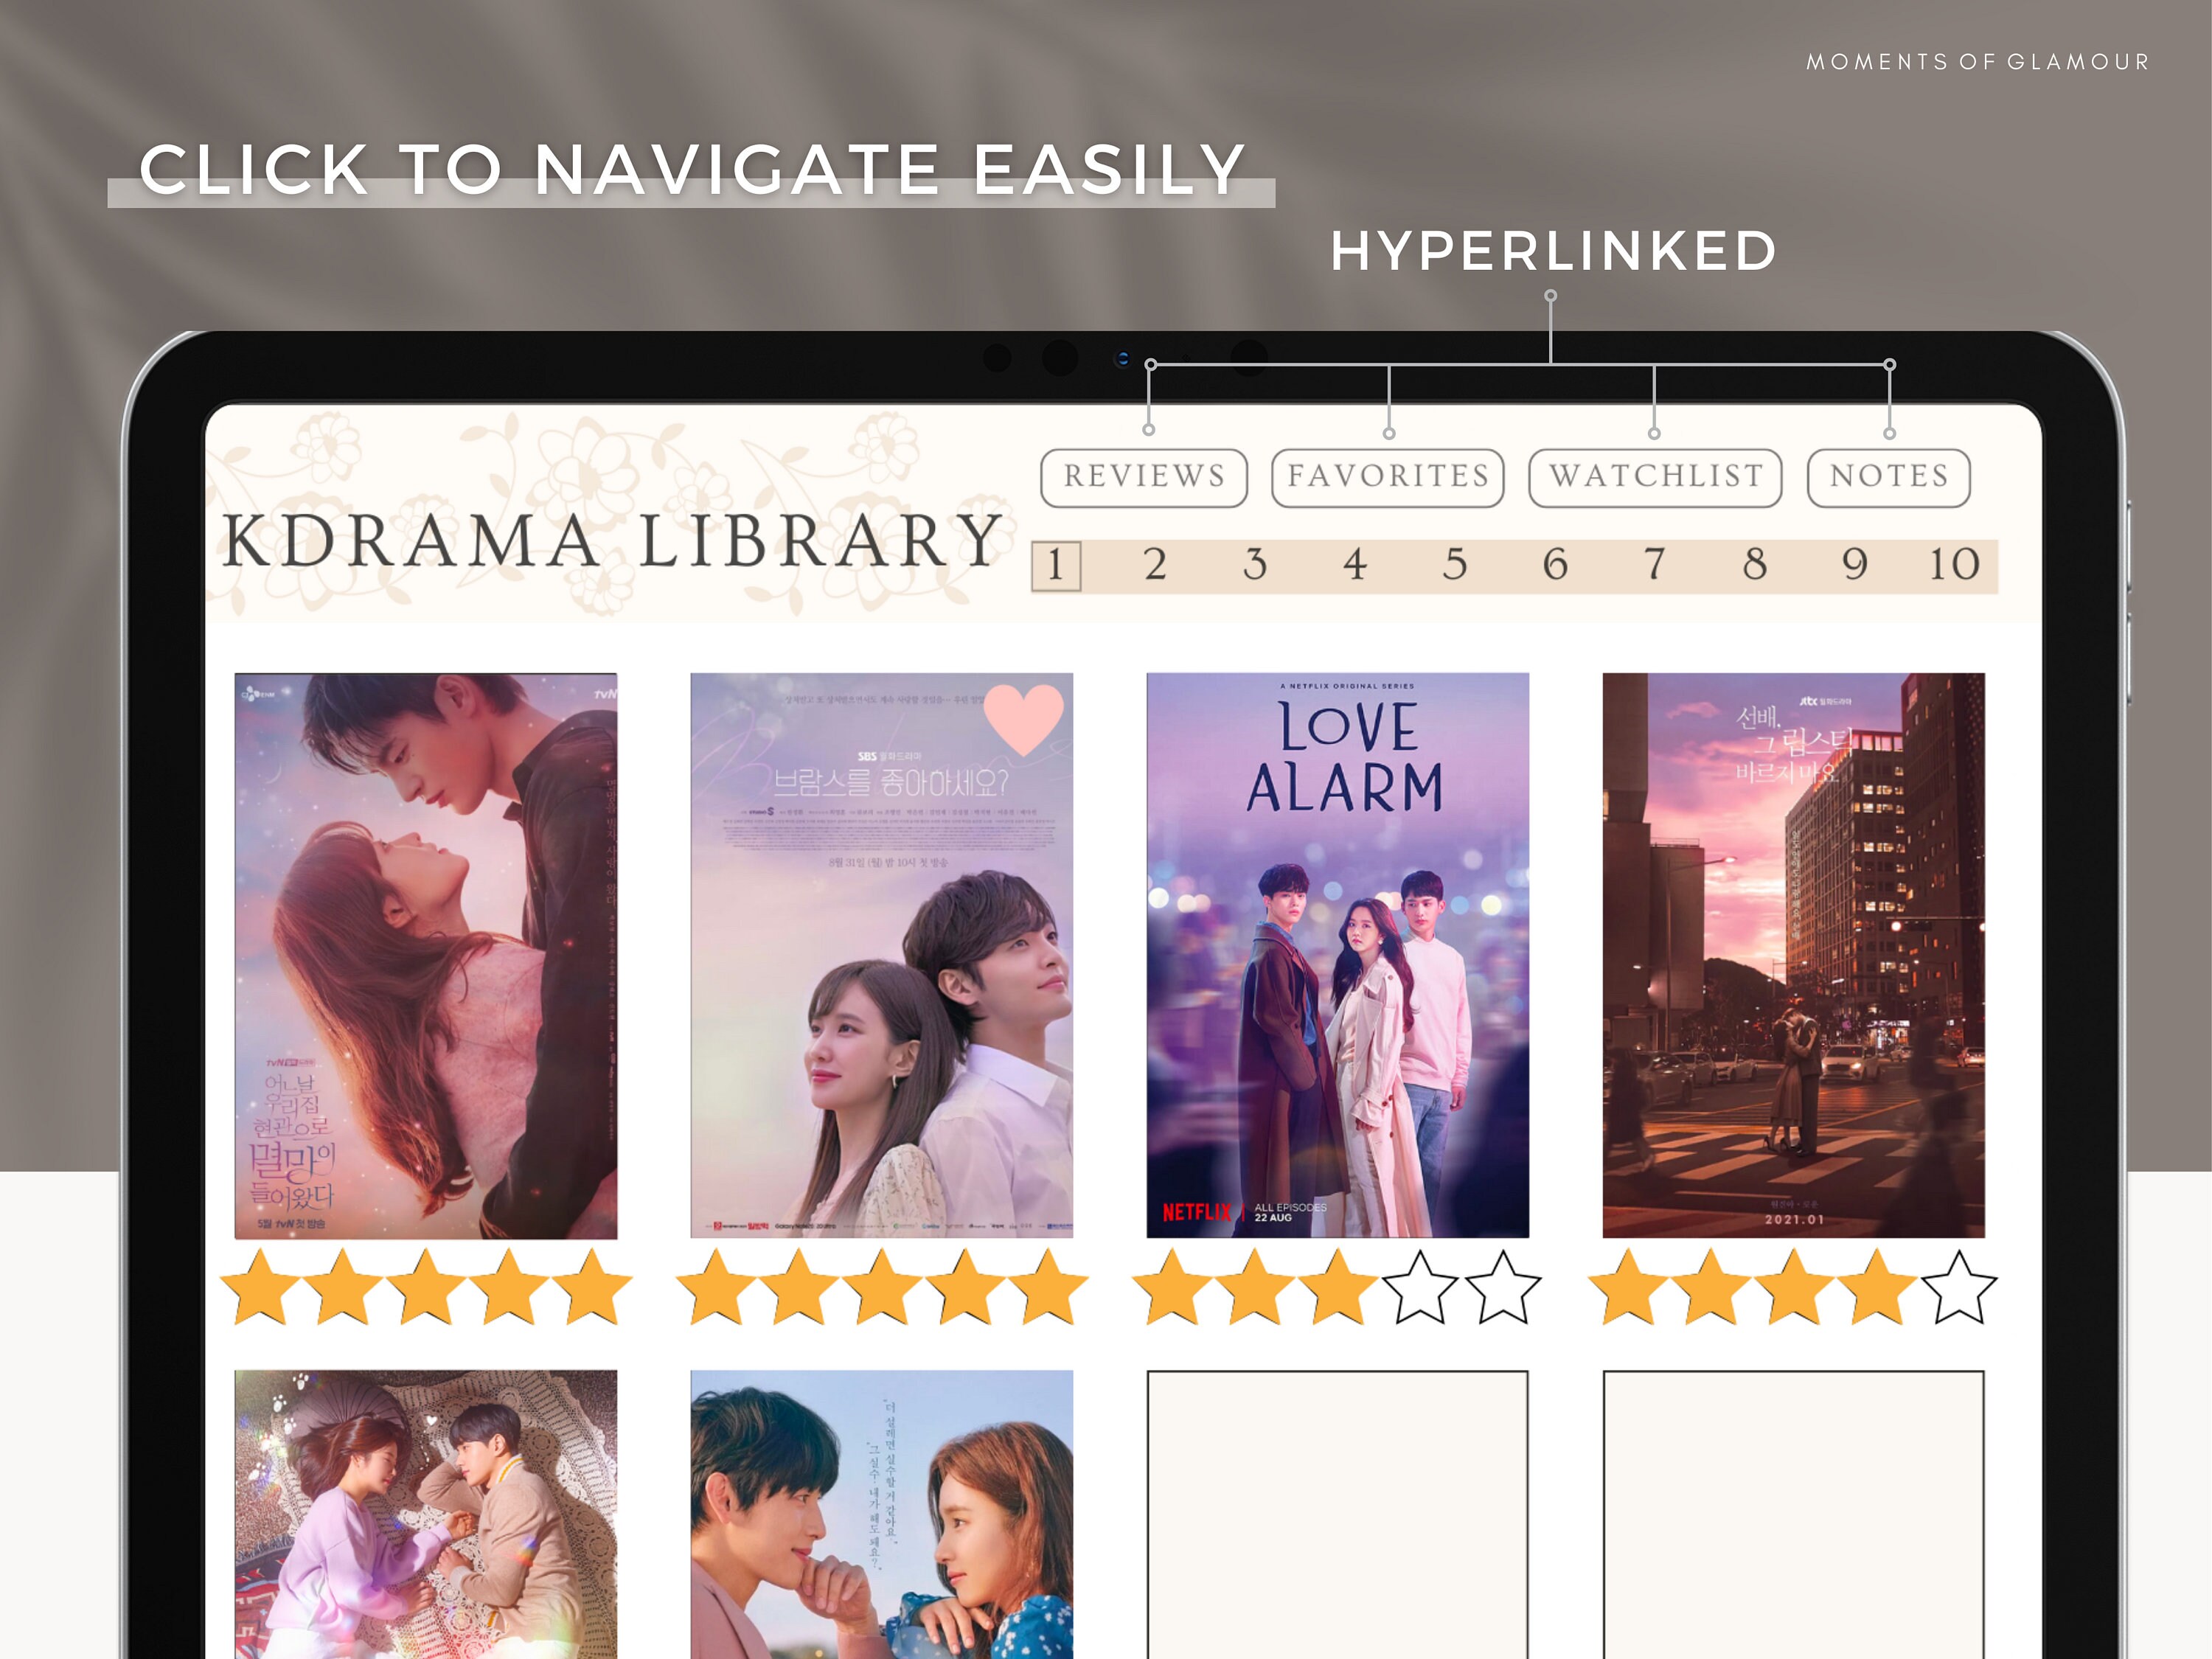Go to page tab 8
Image resolution: width=2212 pixels, height=1659 pixels.
coord(1755,565)
